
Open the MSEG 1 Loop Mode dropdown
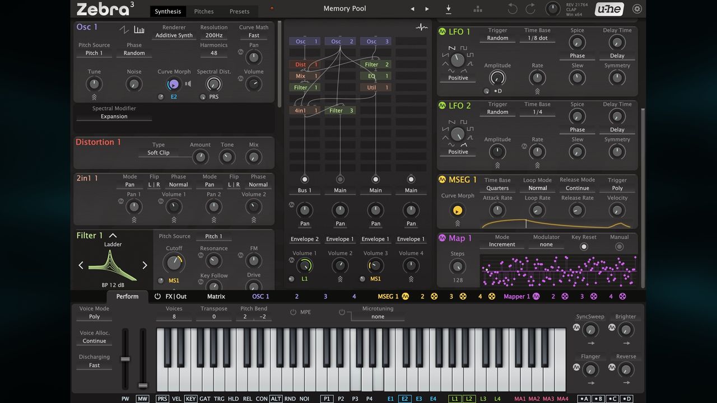click(x=537, y=188)
